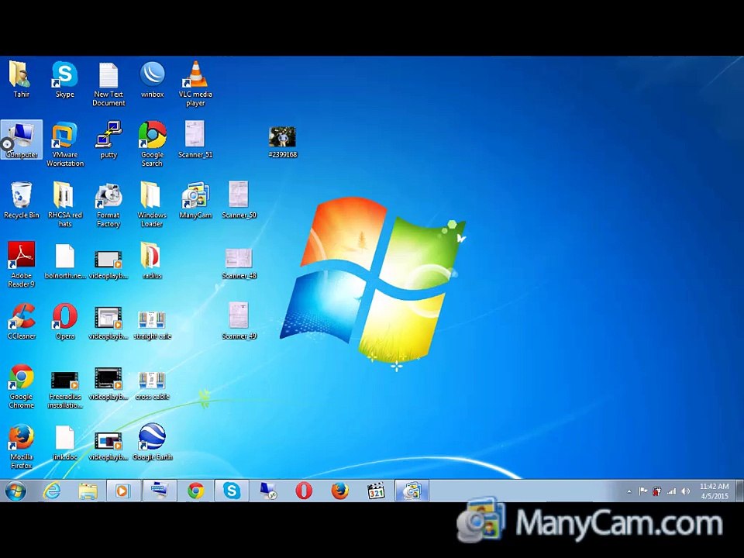This screenshot has height=558, width=744.
Task: Select the VLC media player shortcut
Action: click(195, 84)
